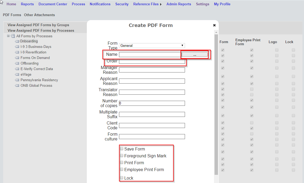This screenshot has height=183, width=304.
Task: Click the browse button beside Name field
Action: [x=194, y=54]
